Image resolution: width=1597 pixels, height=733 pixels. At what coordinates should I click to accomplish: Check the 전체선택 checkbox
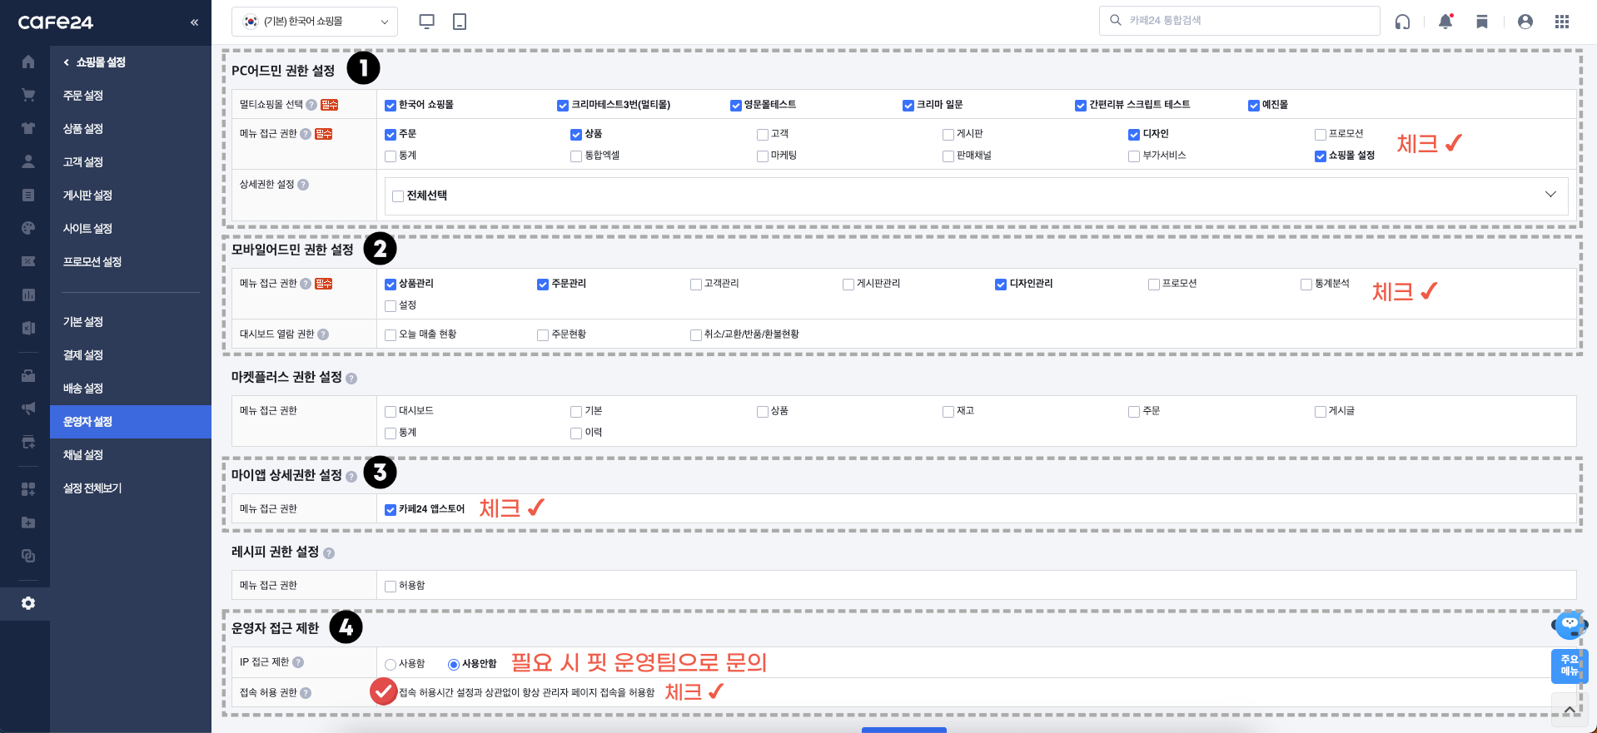tap(398, 196)
